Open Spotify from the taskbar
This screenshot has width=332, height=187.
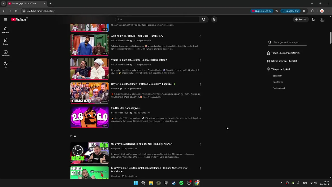pyautogui.click(x=181, y=183)
